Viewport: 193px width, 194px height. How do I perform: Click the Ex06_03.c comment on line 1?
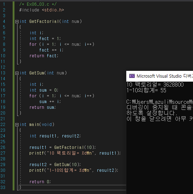click(x=38, y=4)
